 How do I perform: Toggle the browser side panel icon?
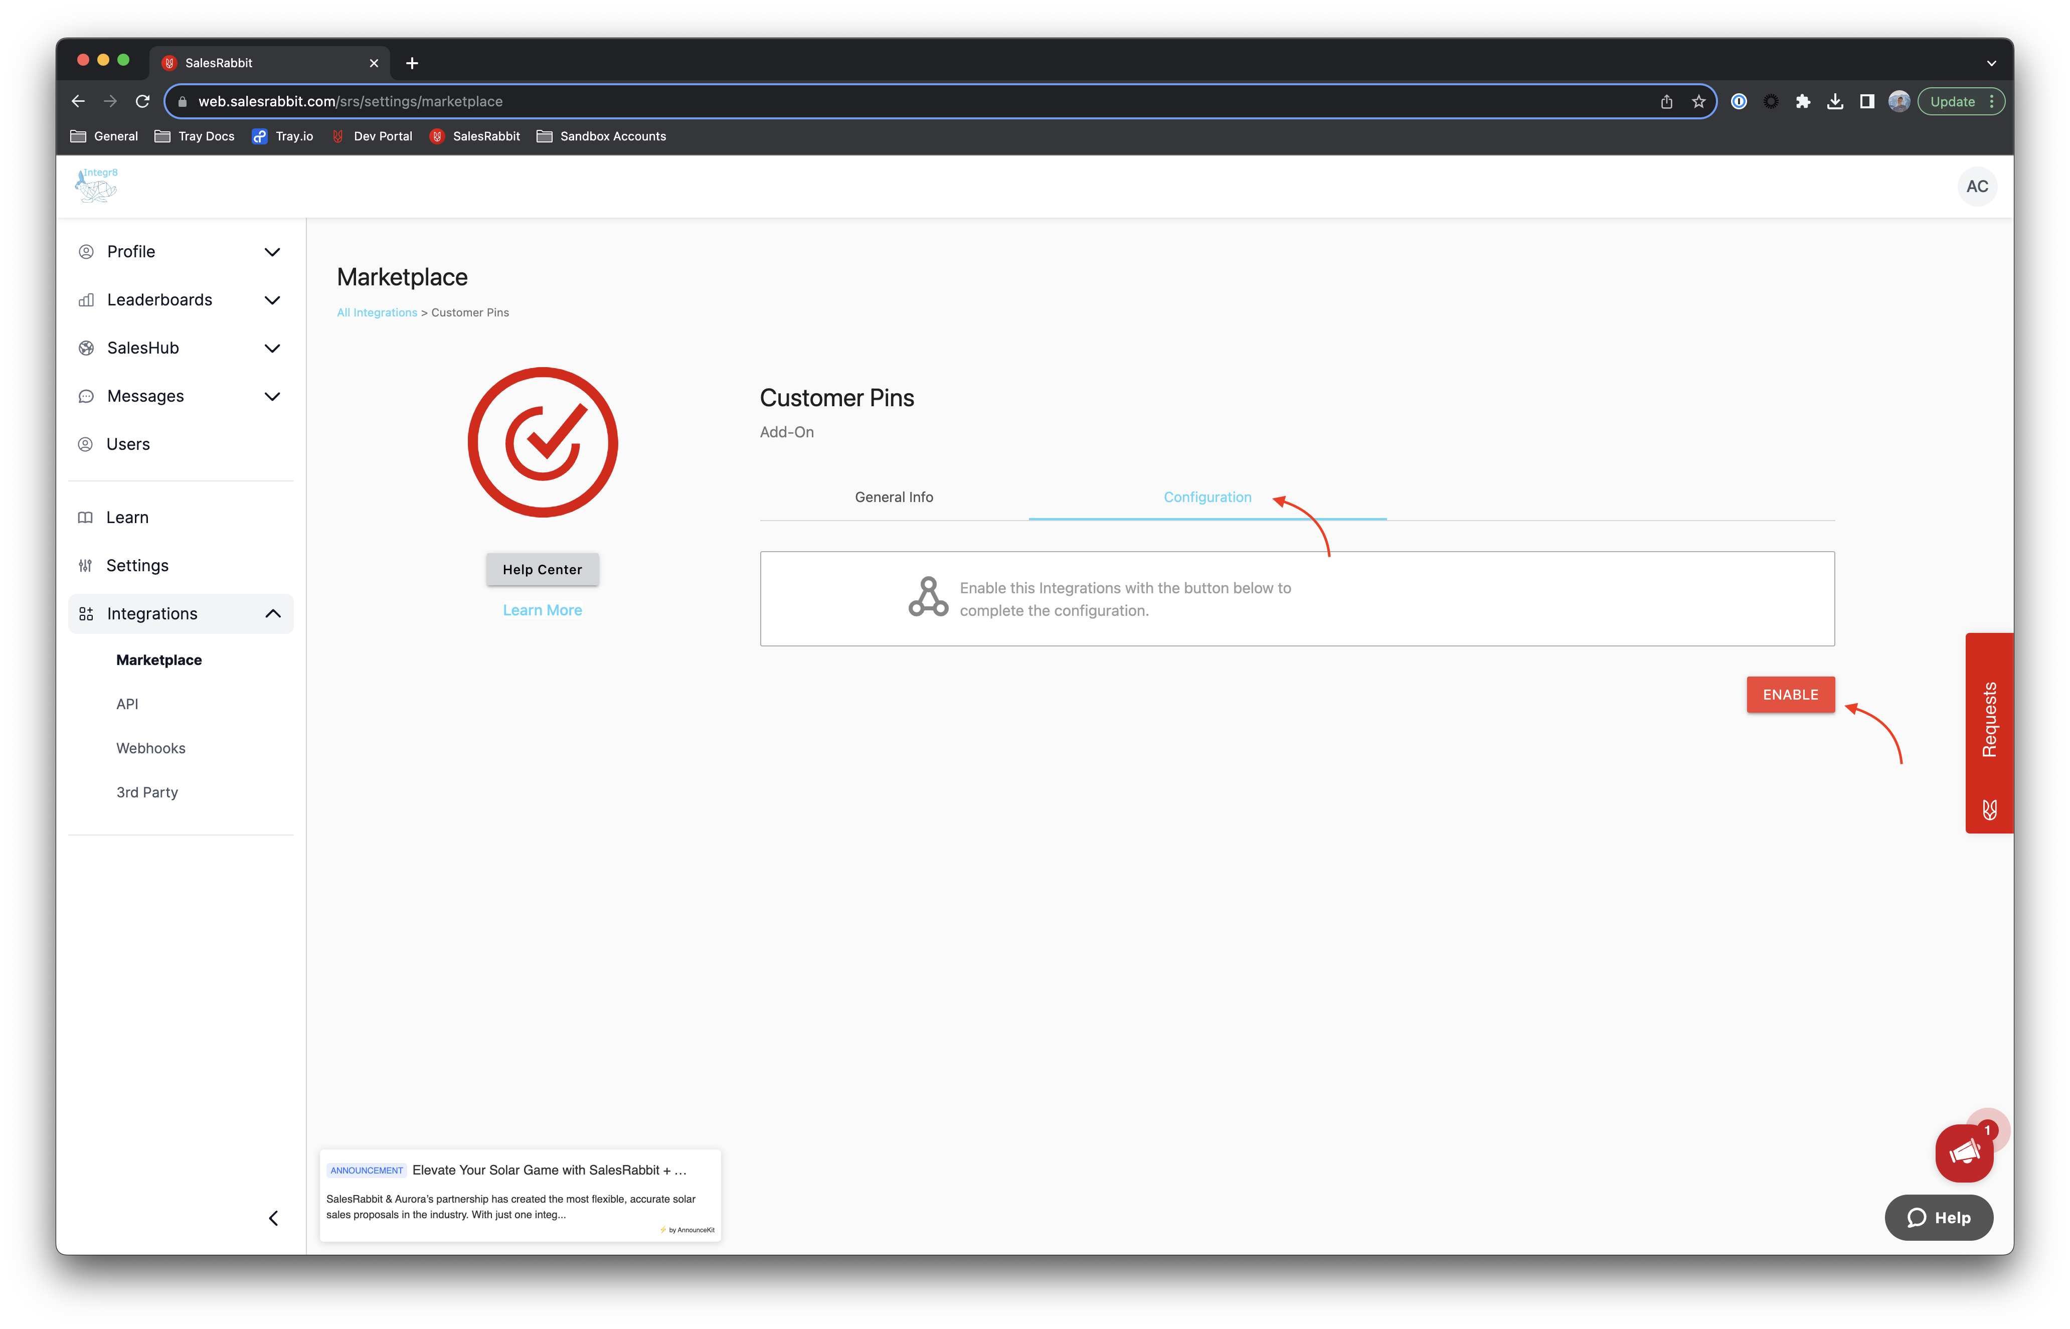(1866, 102)
